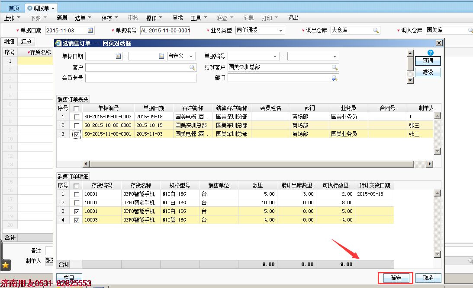Open the 保存 menu in toolbar
Viewport: 473px width, 288px height.
click(x=109, y=18)
